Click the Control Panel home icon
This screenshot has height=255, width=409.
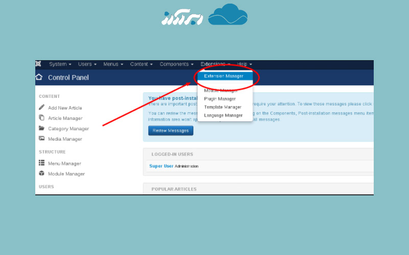(39, 78)
